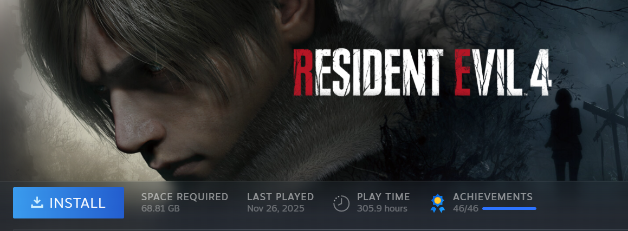Screen dimensions: 628x231
Task: Click the blue INSTALL button
Action: coord(68,203)
